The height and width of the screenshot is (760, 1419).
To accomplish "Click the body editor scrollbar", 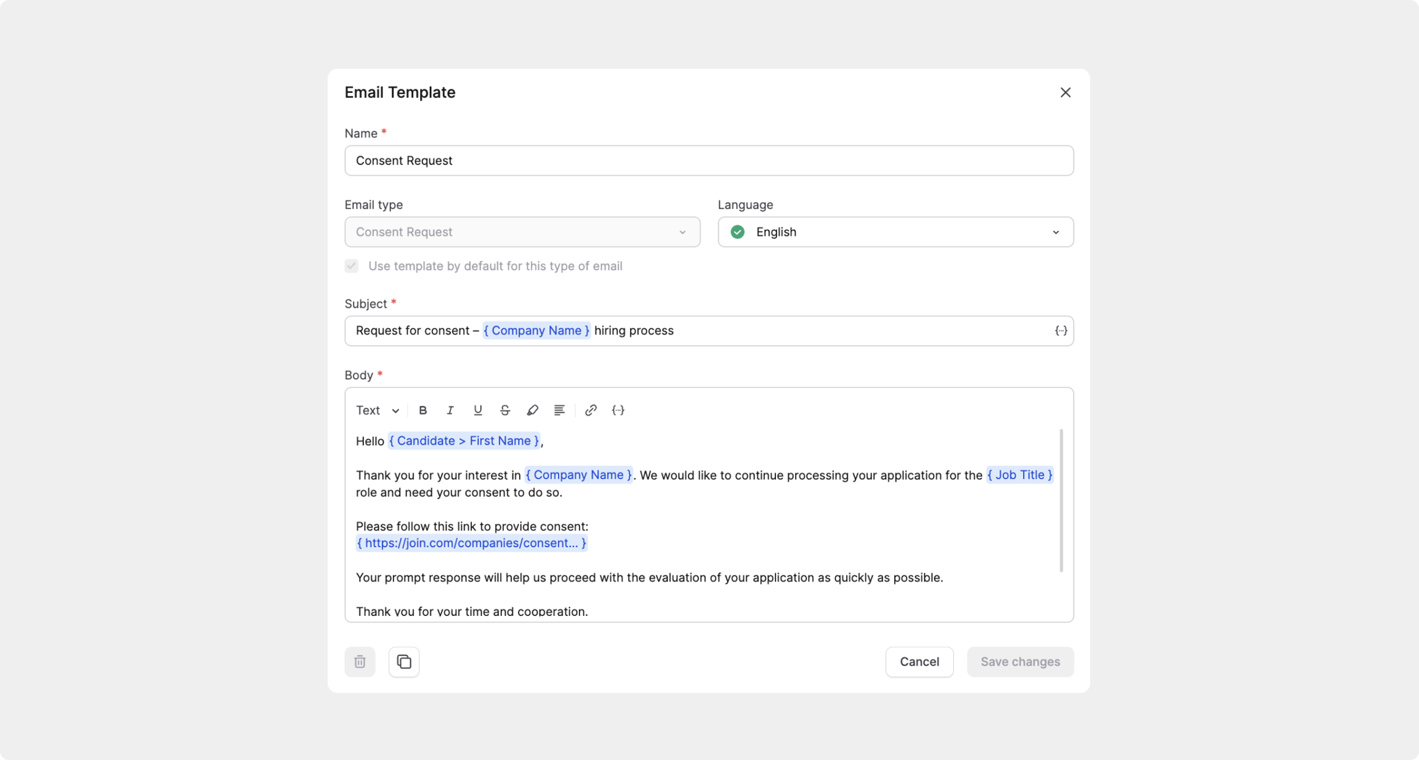I will [1061, 500].
